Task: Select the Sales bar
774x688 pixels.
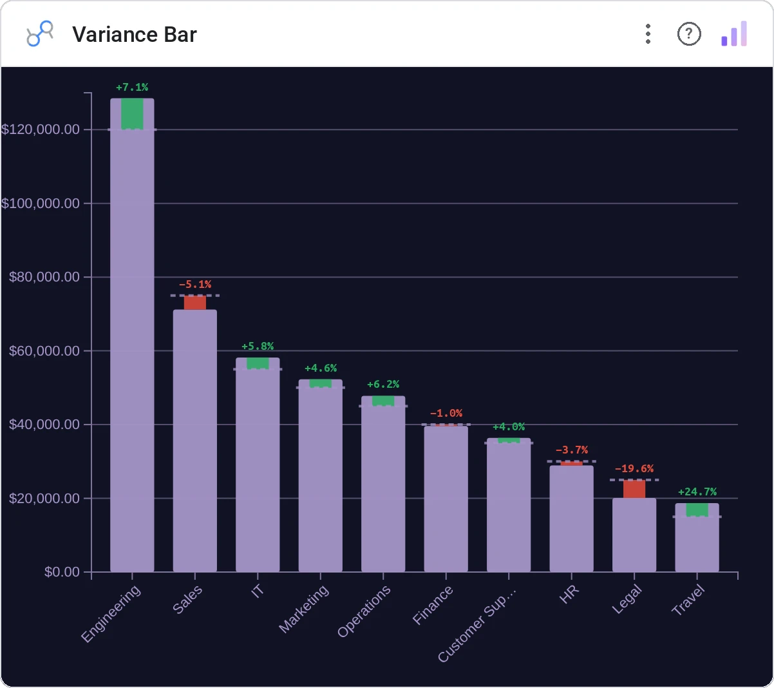Action: click(x=195, y=441)
